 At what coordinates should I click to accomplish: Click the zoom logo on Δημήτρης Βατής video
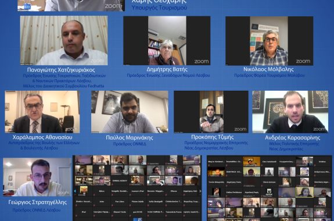pyautogui.click(x=202, y=62)
